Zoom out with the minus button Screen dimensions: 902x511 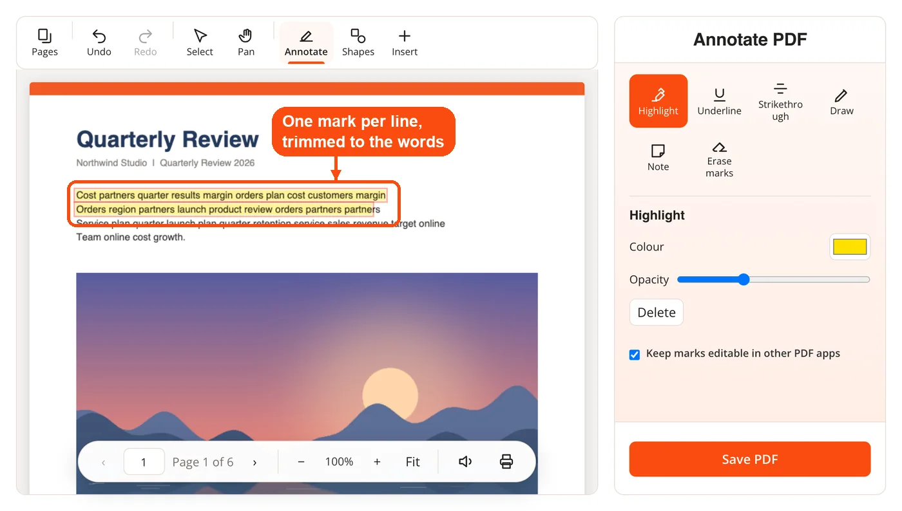point(301,461)
